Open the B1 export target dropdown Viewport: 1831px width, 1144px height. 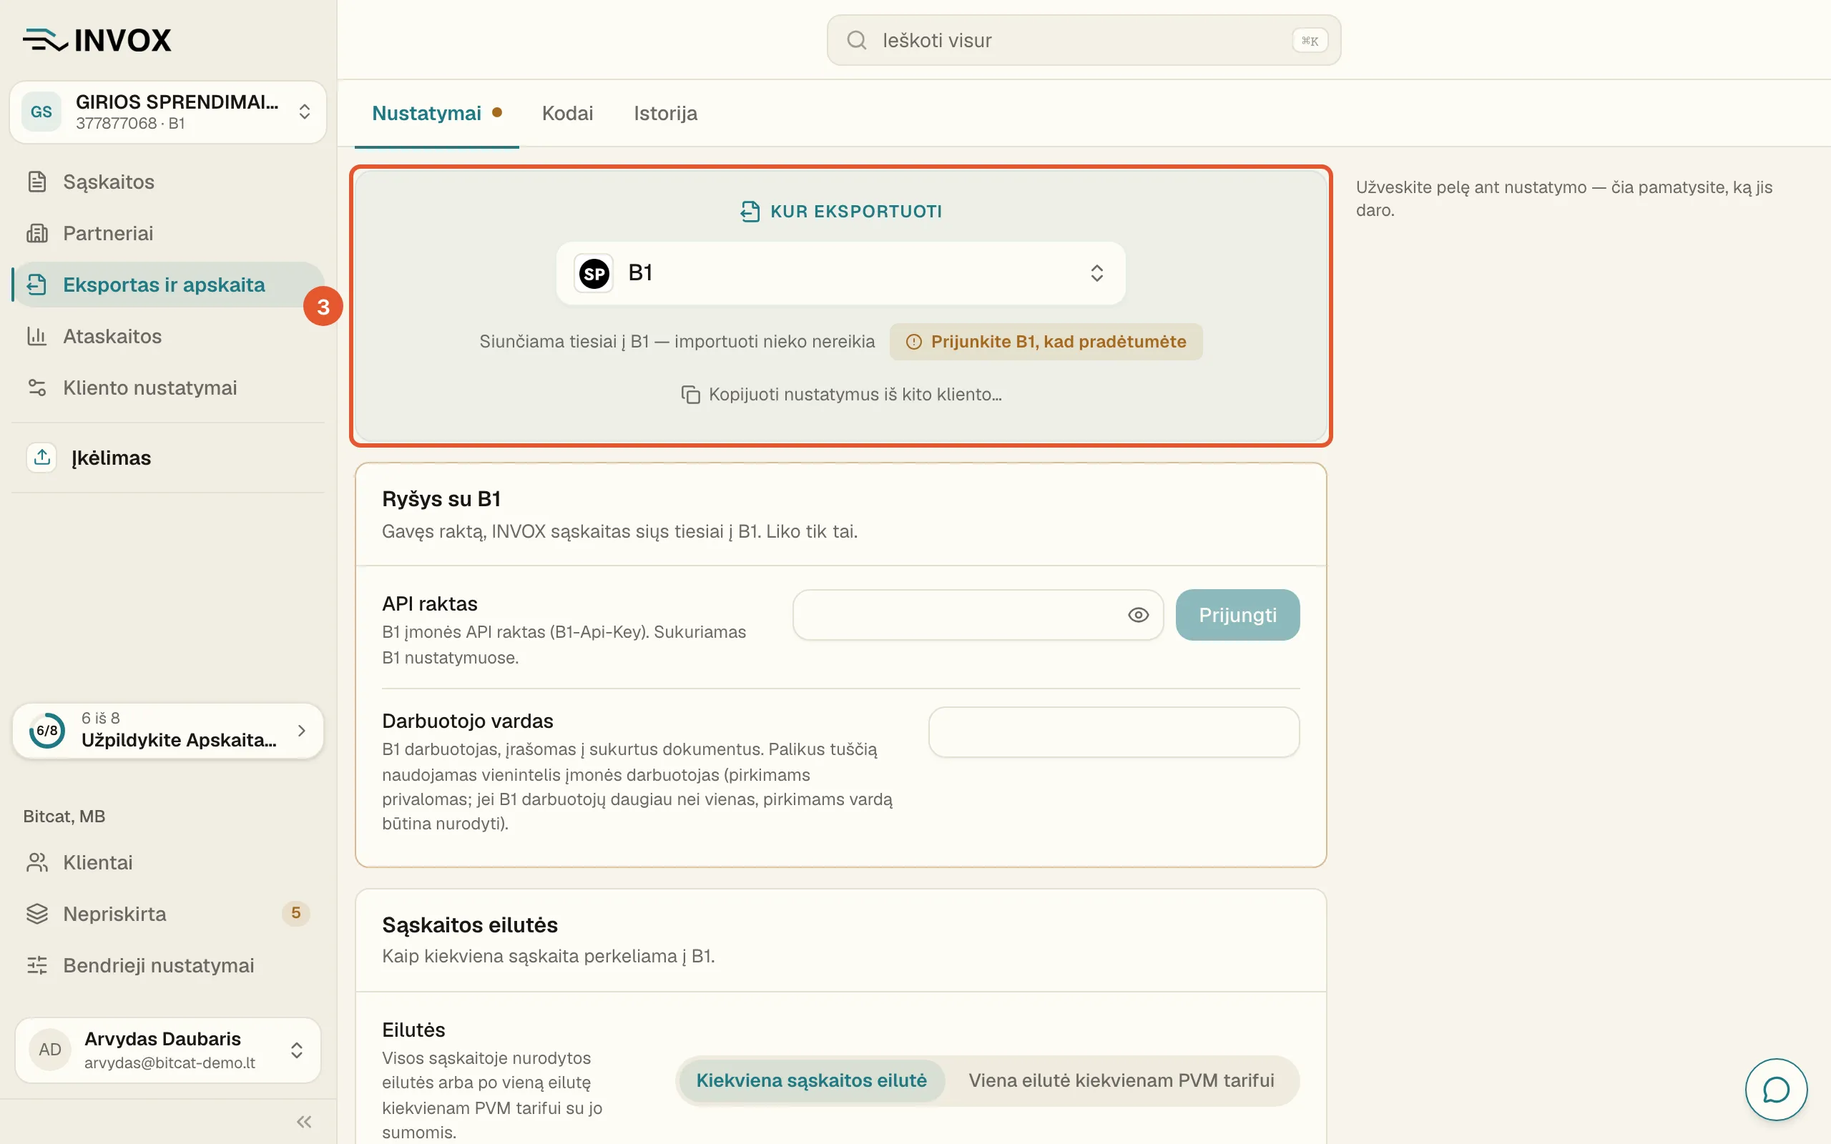tap(840, 273)
